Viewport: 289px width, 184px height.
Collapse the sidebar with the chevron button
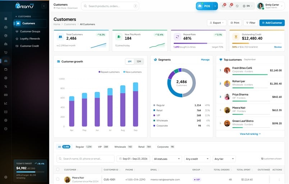(x=44, y=6)
